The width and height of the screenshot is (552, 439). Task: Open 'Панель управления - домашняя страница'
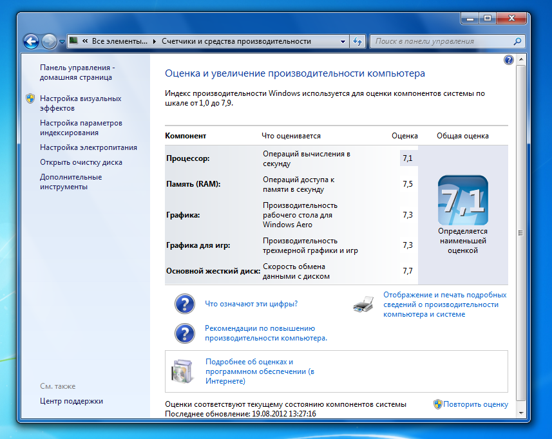click(x=77, y=73)
